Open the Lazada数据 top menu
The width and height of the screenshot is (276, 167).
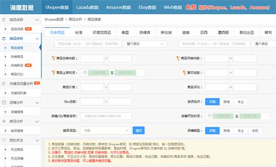[x=87, y=7]
